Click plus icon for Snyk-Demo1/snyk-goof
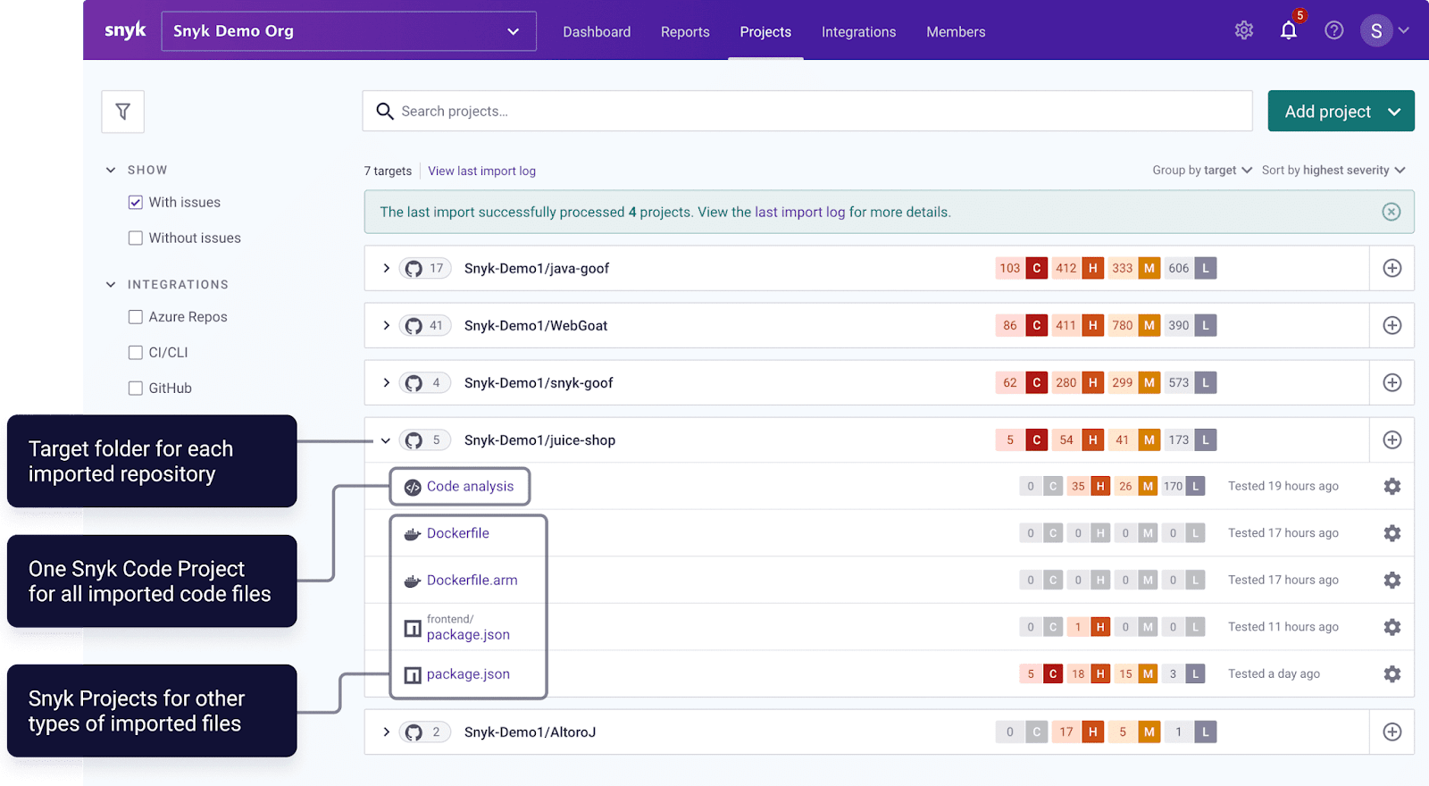This screenshot has height=786, width=1429. (x=1392, y=382)
